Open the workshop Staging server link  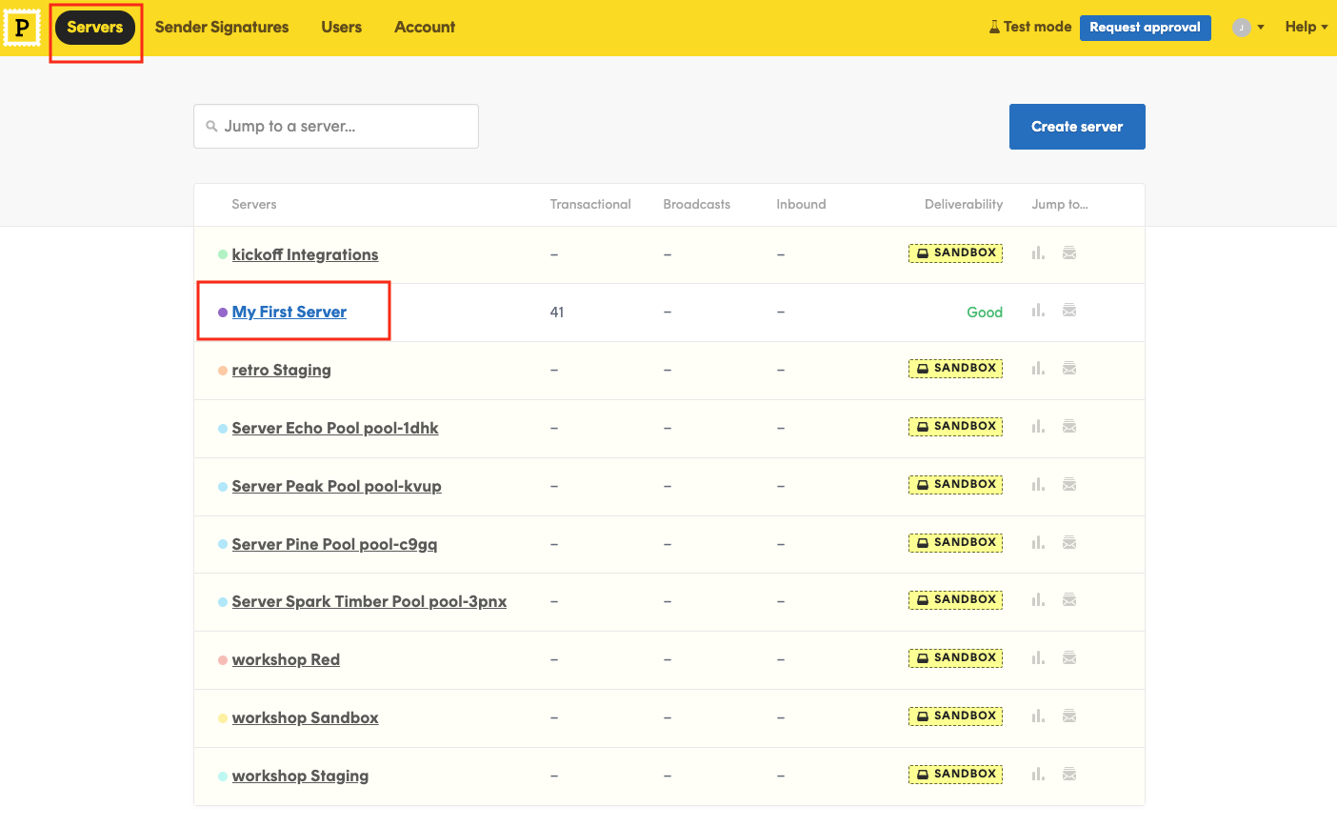pos(300,776)
